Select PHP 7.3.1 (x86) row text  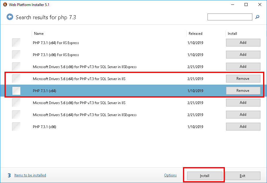[45, 127]
